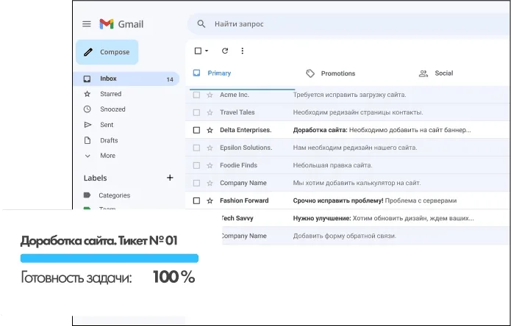Click the Gmail logo
Screen dimensions: 511x326
(121, 24)
